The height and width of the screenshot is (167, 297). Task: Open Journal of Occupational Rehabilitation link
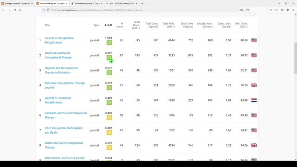click(59, 40)
